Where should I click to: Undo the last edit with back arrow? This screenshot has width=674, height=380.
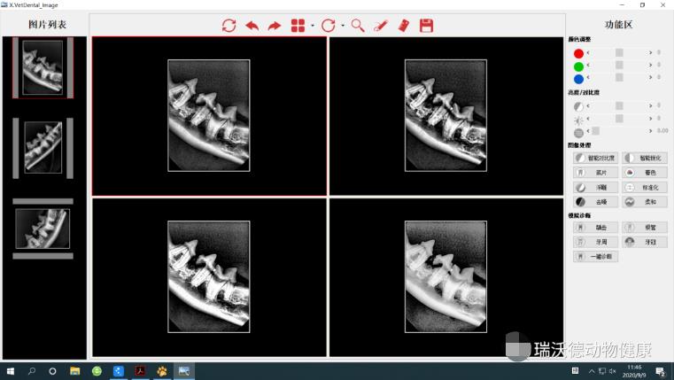click(252, 26)
